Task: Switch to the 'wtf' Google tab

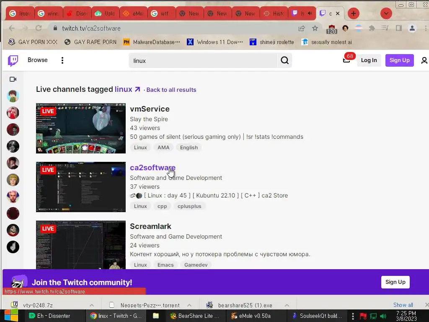Action: pos(162,13)
